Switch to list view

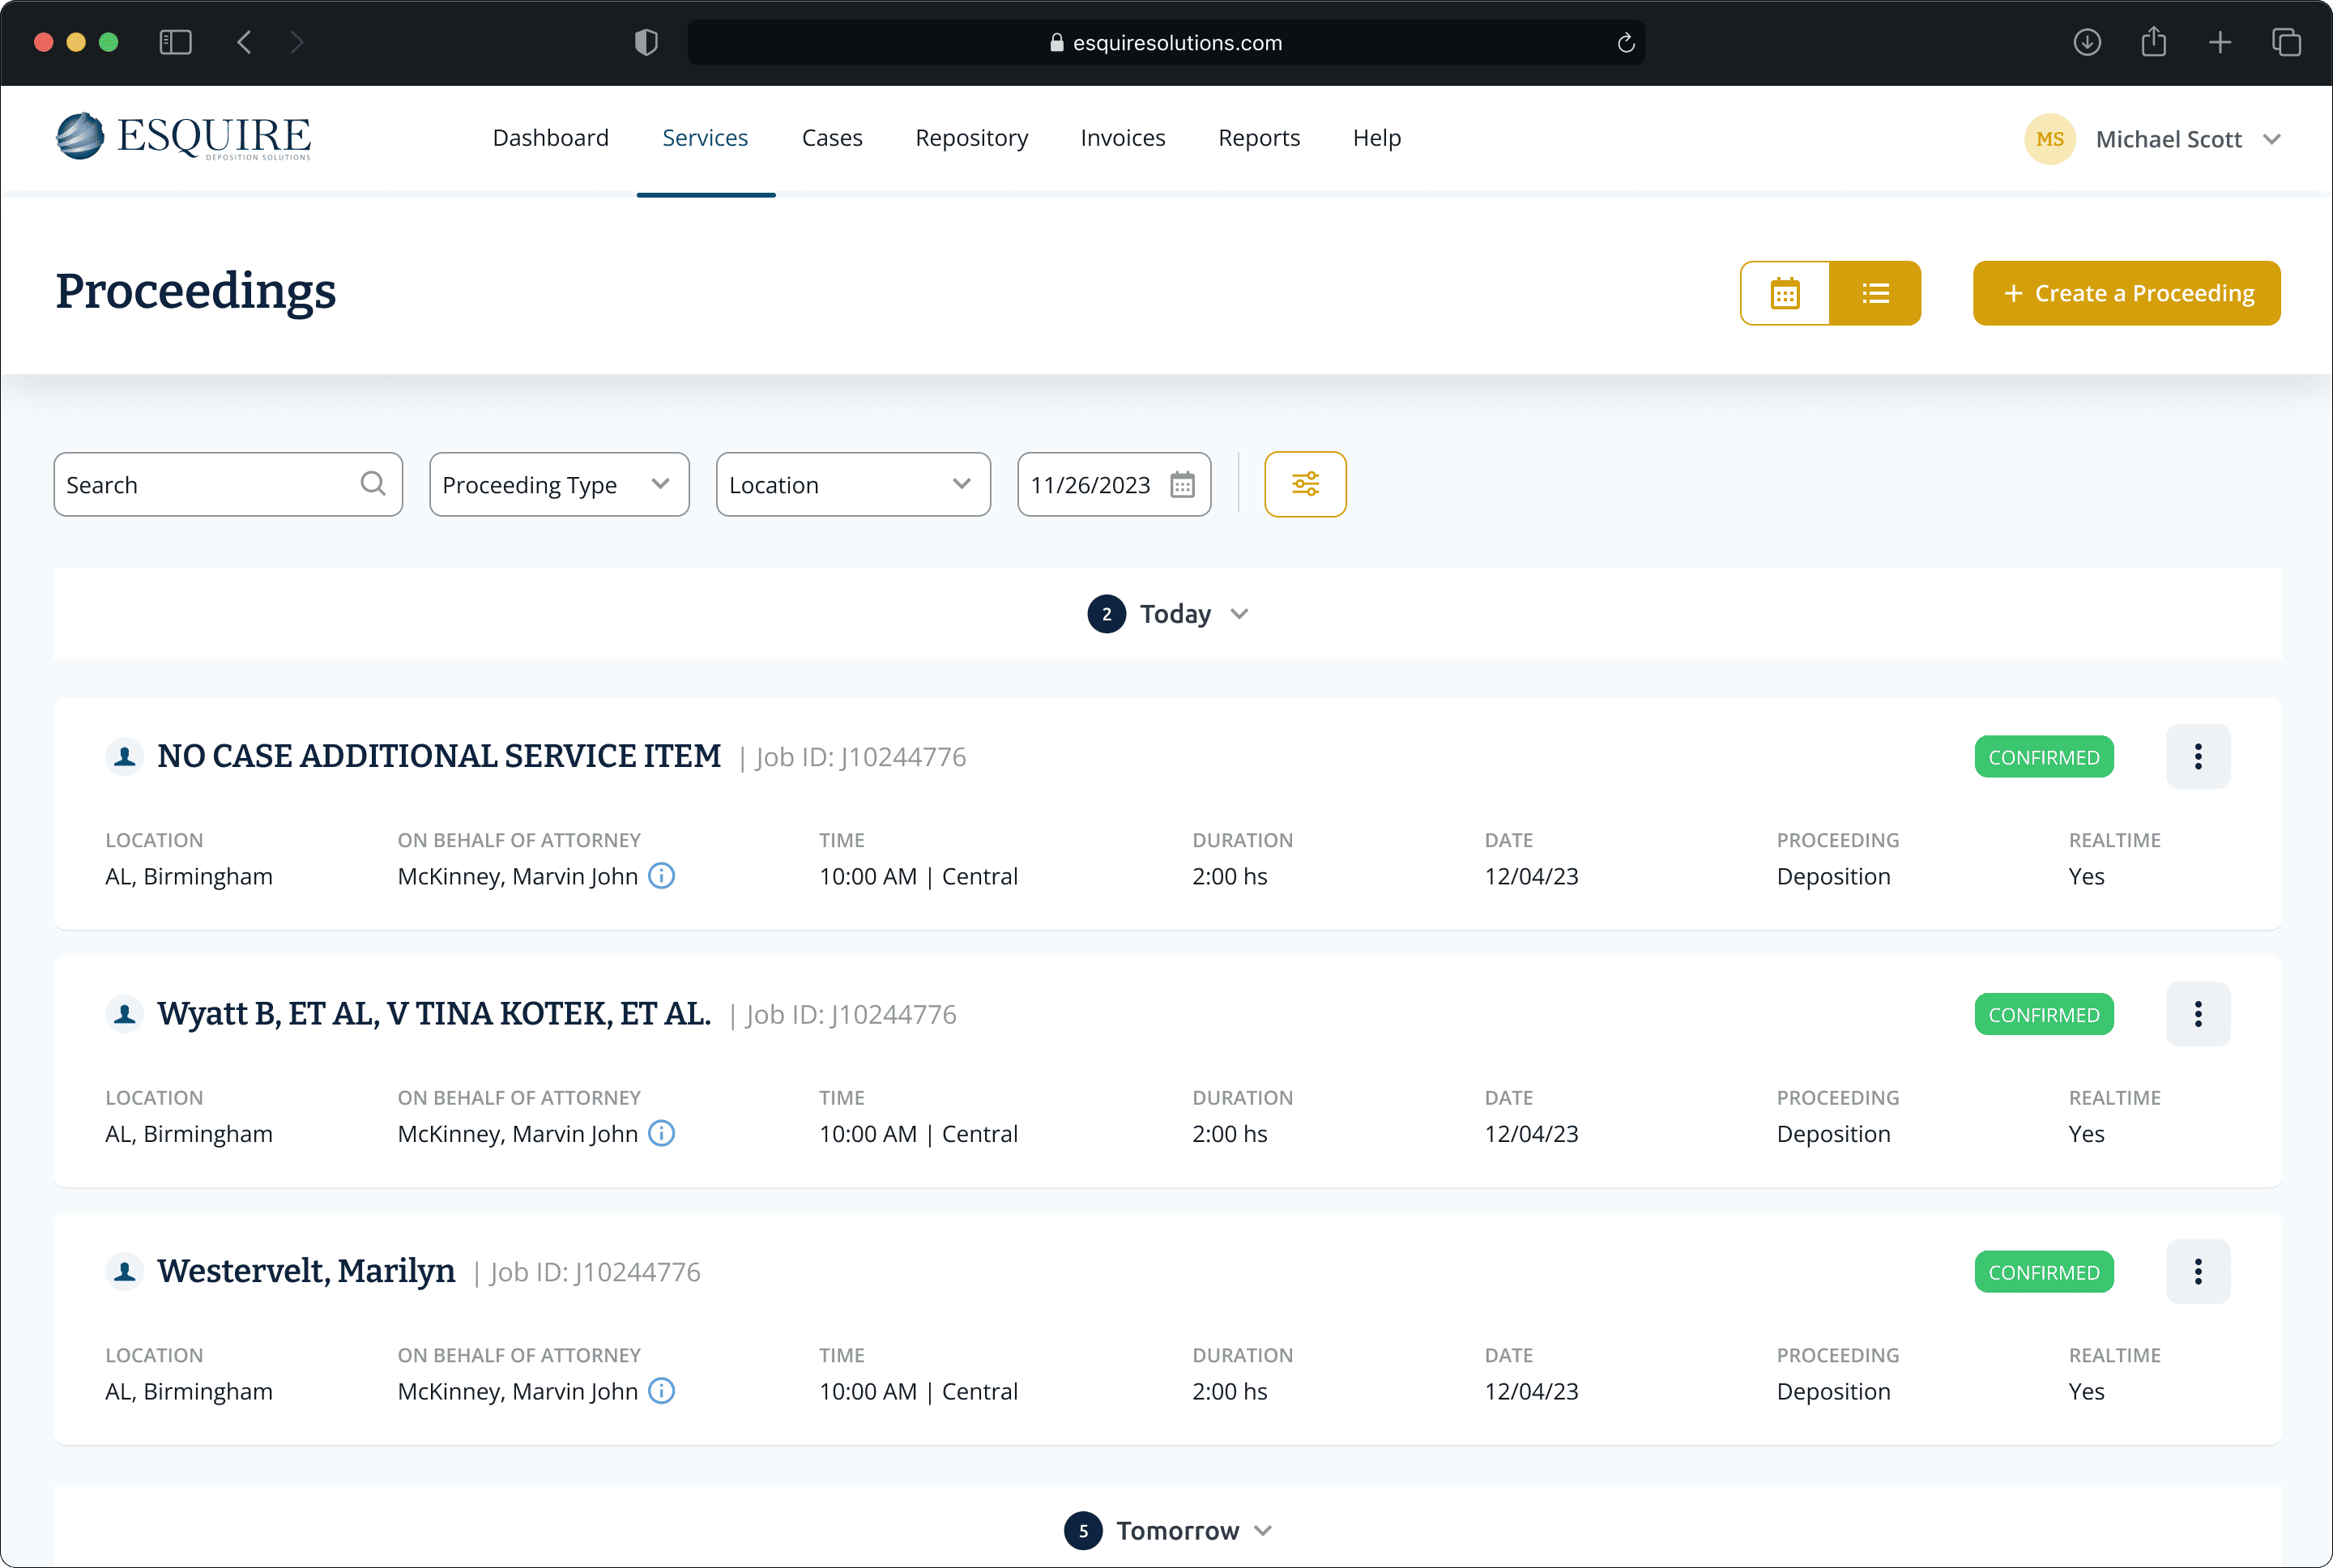[x=1875, y=293]
